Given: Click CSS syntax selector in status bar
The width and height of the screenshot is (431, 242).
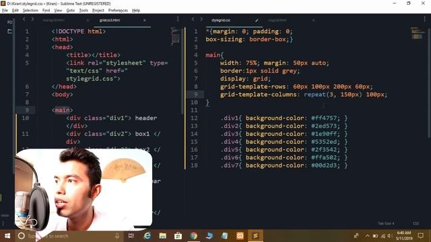Looking at the screenshot, I should (x=416, y=224).
